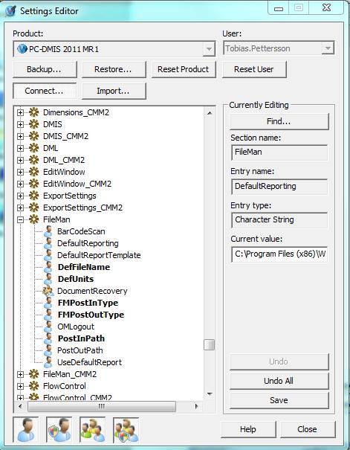Expand the FileMan_CMM2 node
Image resolution: width=350 pixels, height=450 pixels.
20,375
